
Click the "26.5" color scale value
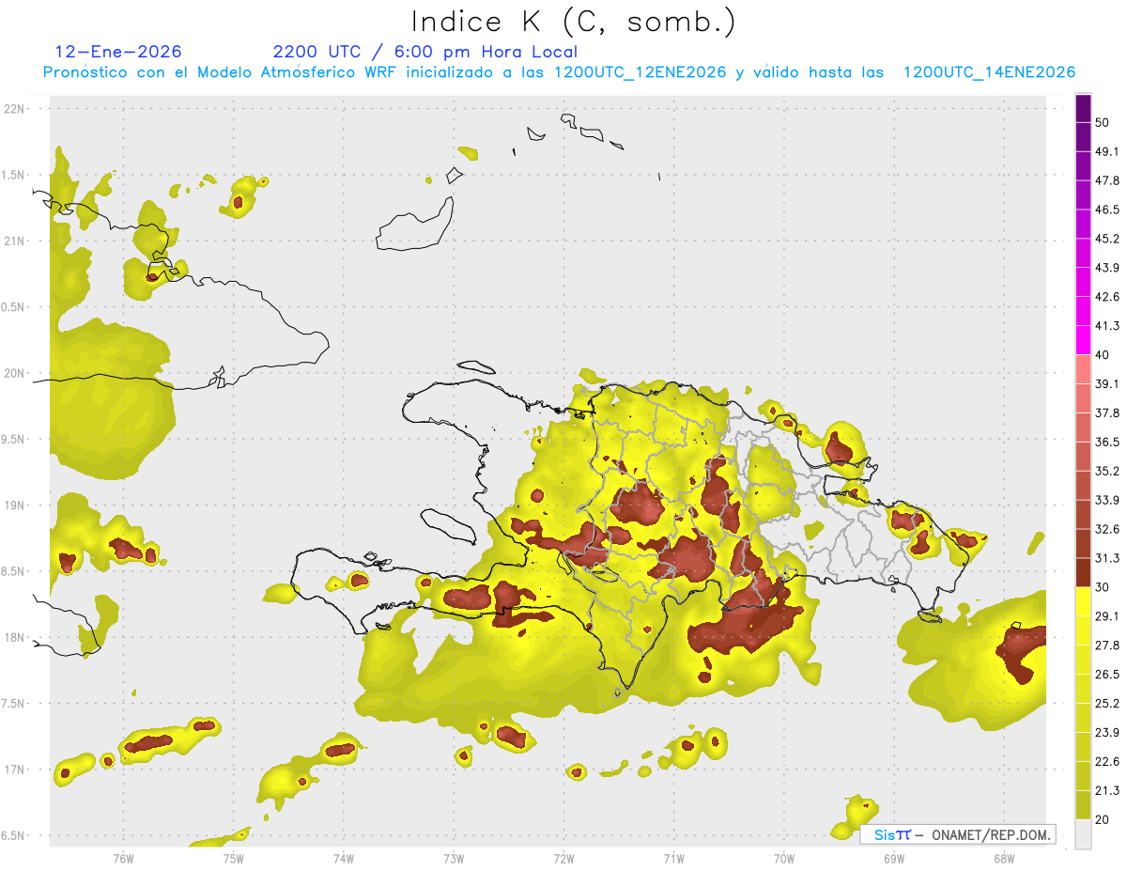(x=1107, y=674)
